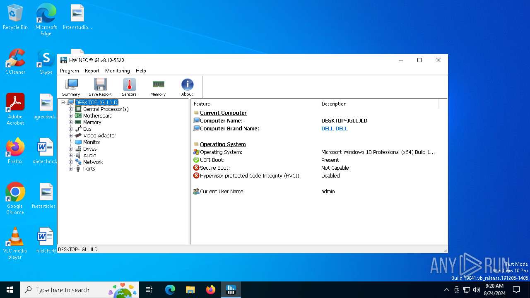Click the Operating System section heading
This screenshot has height=298, width=530.
223,144
